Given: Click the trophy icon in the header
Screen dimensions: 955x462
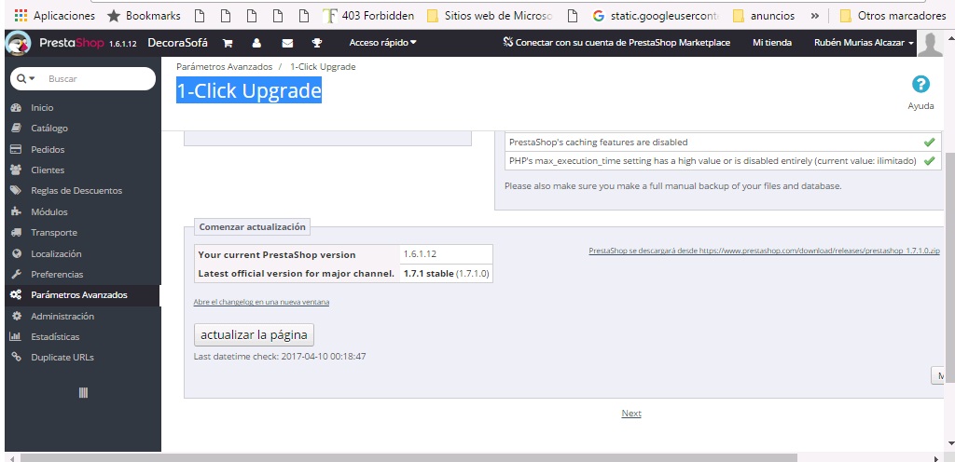Looking at the screenshot, I should coord(317,43).
